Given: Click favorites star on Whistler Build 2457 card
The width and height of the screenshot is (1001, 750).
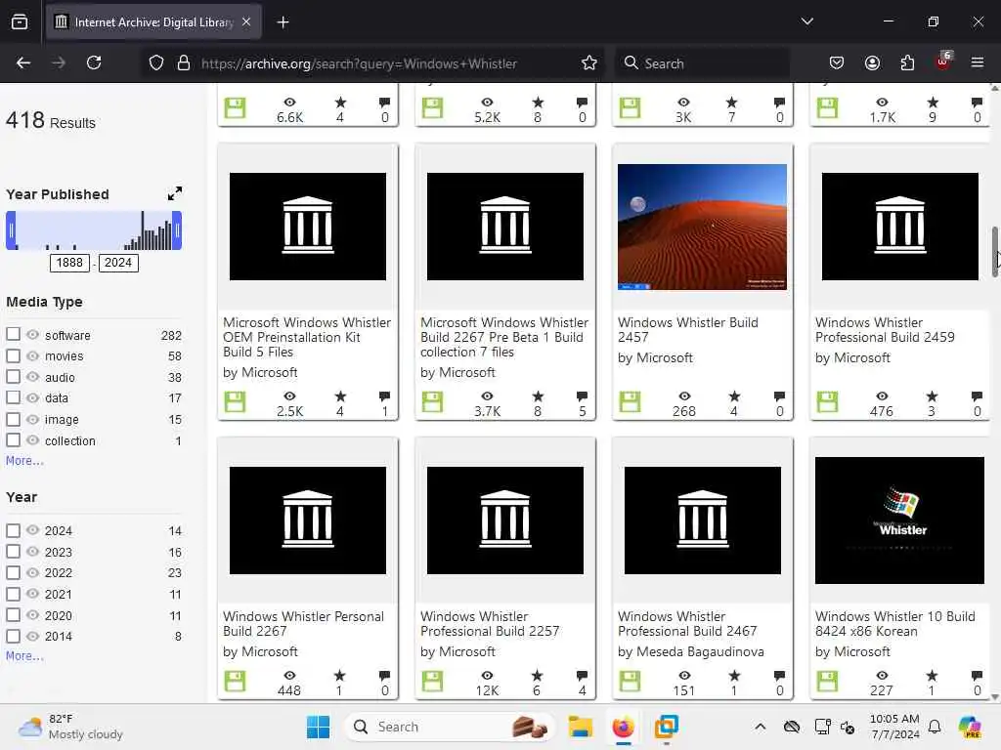Looking at the screenshot, I should click(734, 396).
